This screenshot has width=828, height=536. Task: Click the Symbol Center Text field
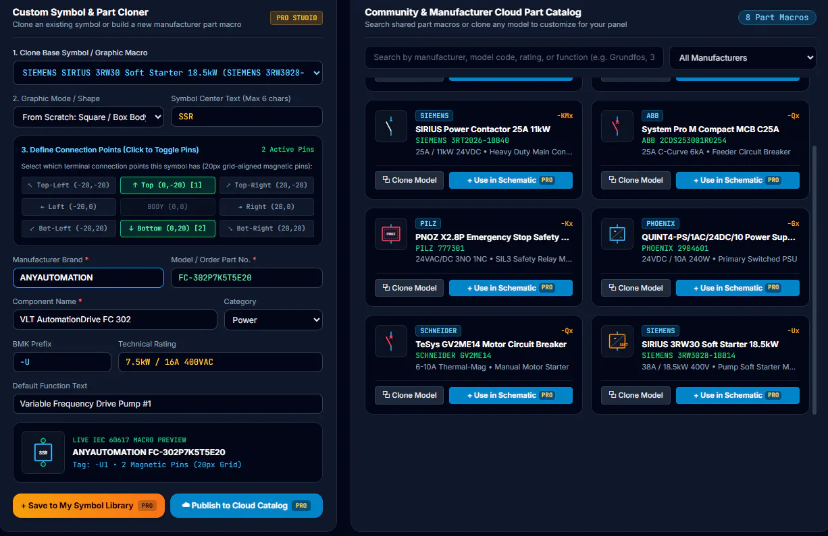click(247, 117)
